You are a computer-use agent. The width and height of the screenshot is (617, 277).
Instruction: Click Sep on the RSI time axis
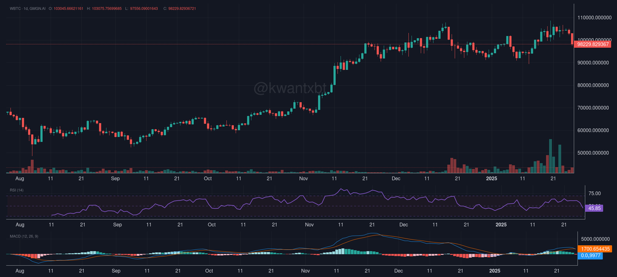(117, 225)
